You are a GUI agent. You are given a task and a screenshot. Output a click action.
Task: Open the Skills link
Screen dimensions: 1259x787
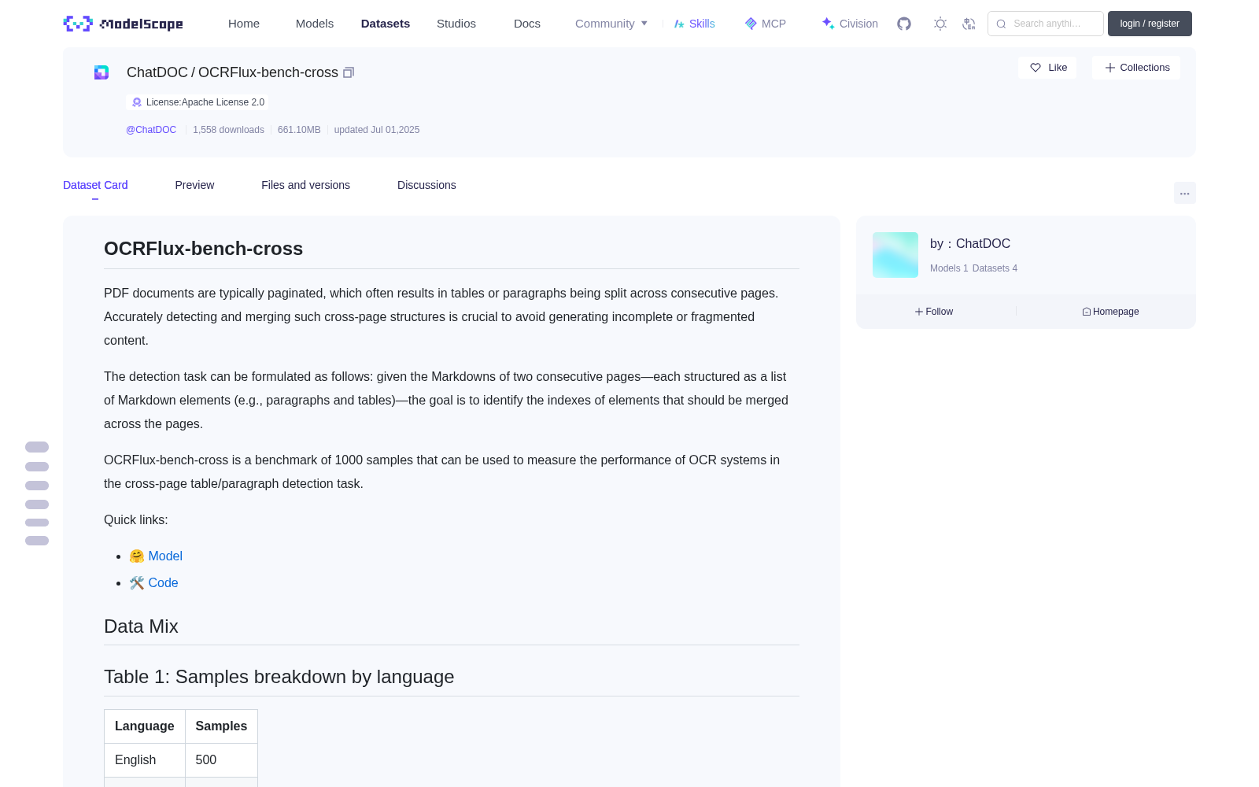tap(695, 24)
